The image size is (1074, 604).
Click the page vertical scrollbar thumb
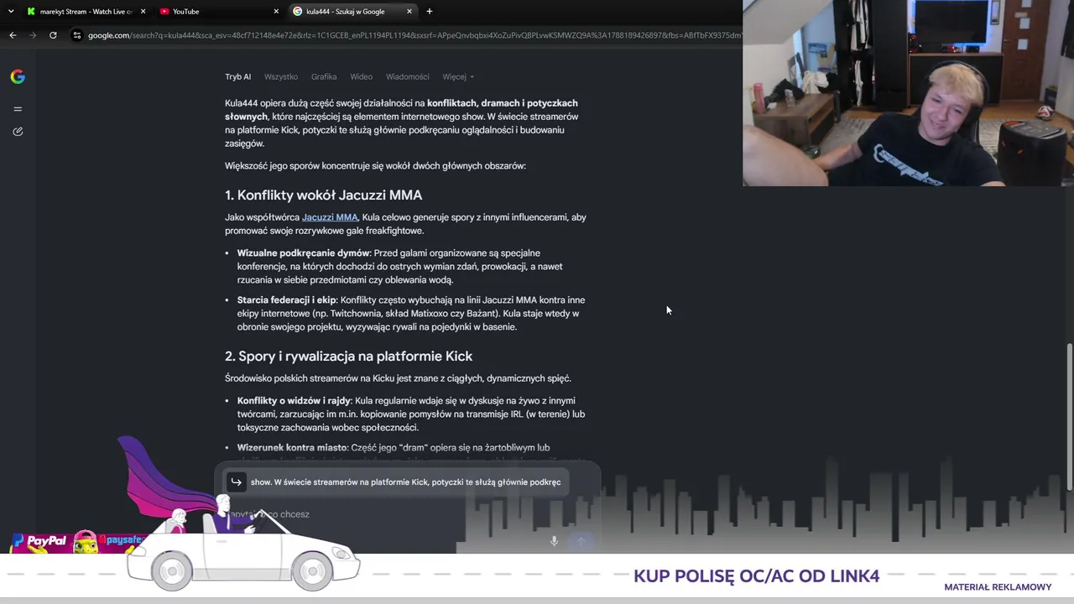coord(1069,417)
